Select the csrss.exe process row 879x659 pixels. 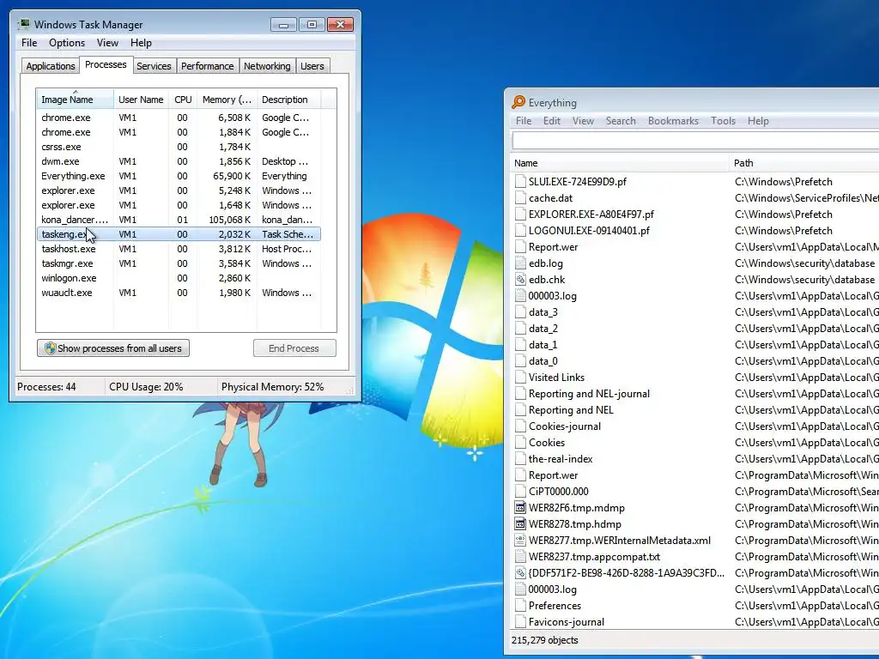coord(179,147)
